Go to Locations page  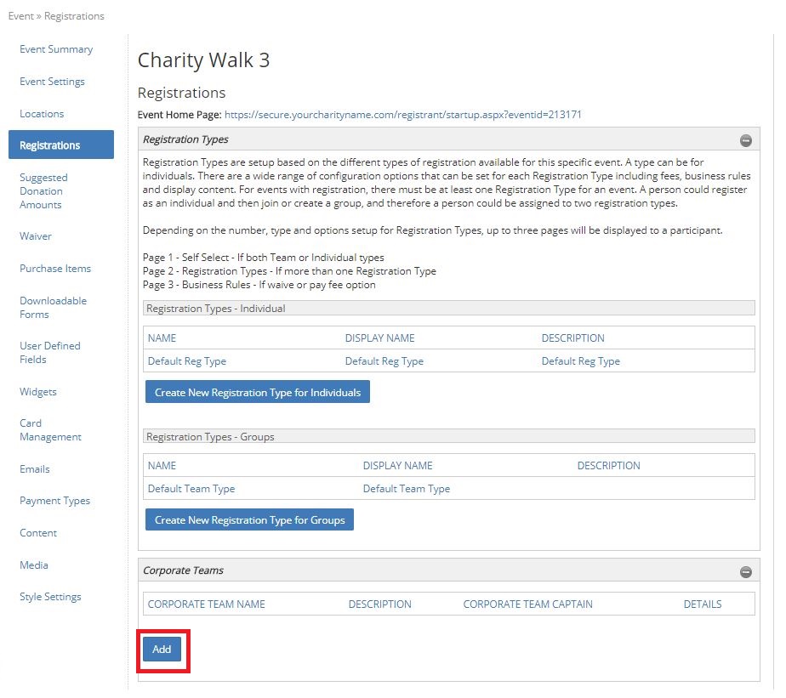tap(42, 114)
